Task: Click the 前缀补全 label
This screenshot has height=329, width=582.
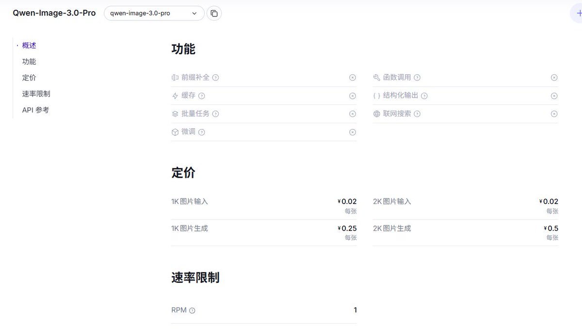Action: click(195, 78)
